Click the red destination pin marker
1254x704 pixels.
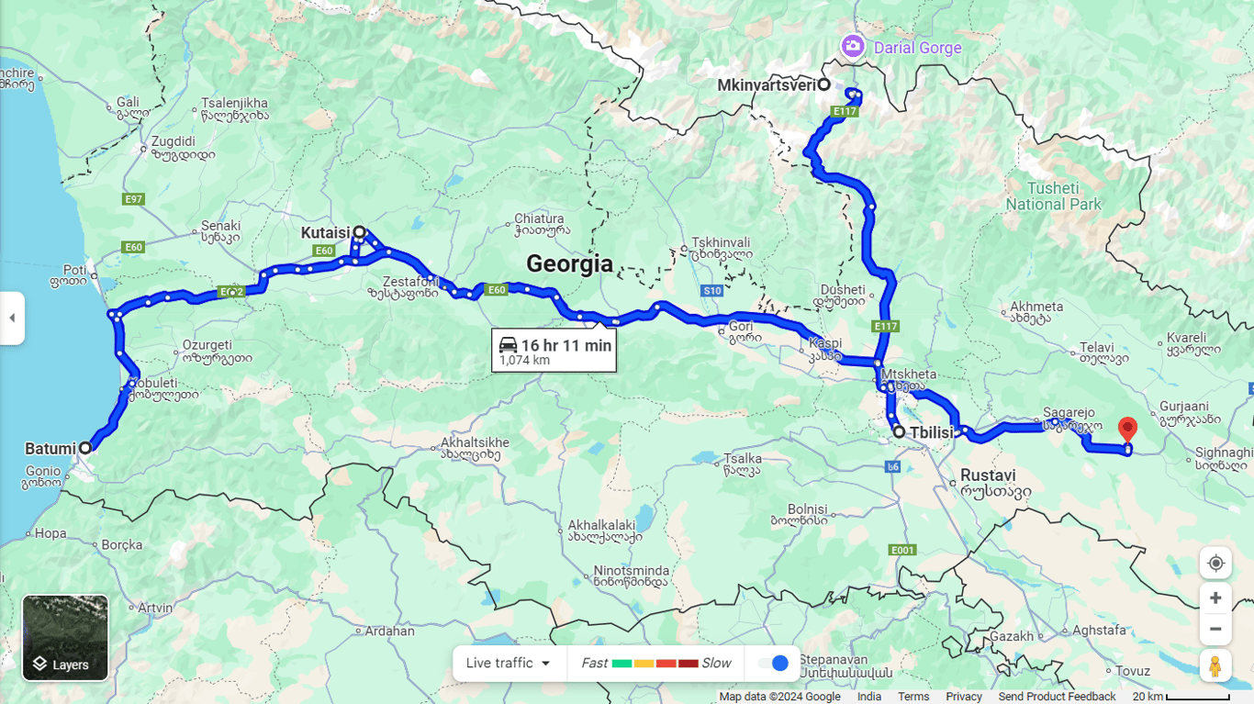[x=1127, y=430]
